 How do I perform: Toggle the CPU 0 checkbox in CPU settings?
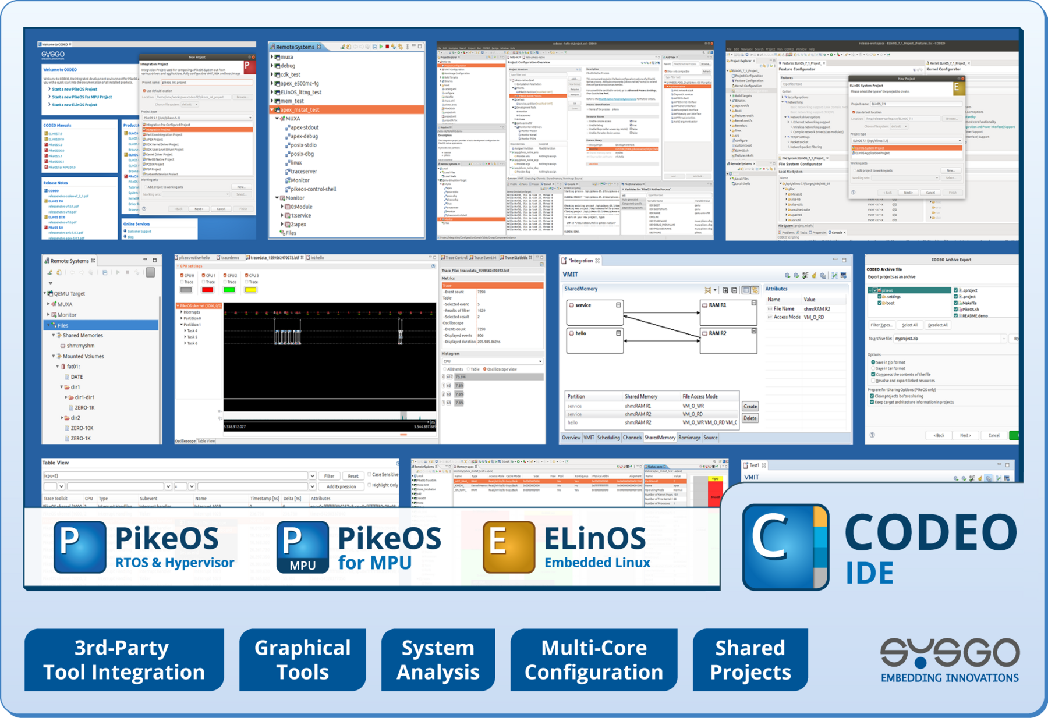pos(182,276)
